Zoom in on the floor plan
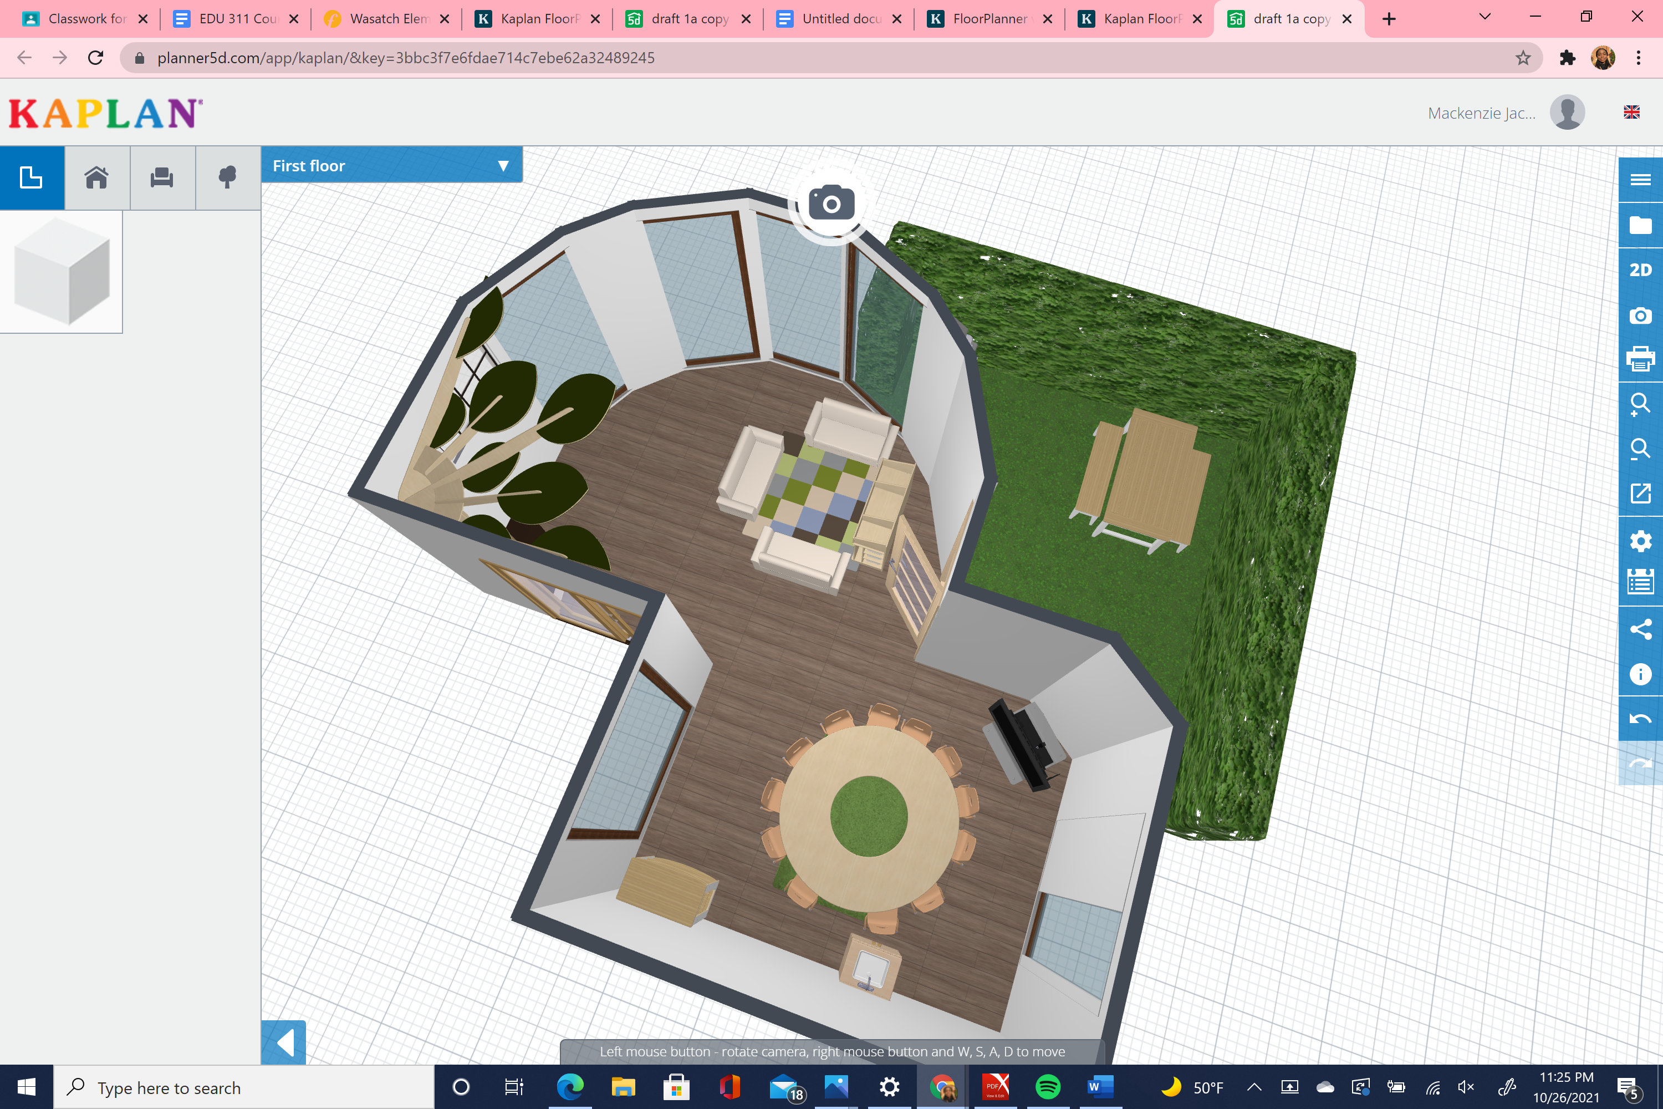 pyautogui.click(x=1641, y=404)
